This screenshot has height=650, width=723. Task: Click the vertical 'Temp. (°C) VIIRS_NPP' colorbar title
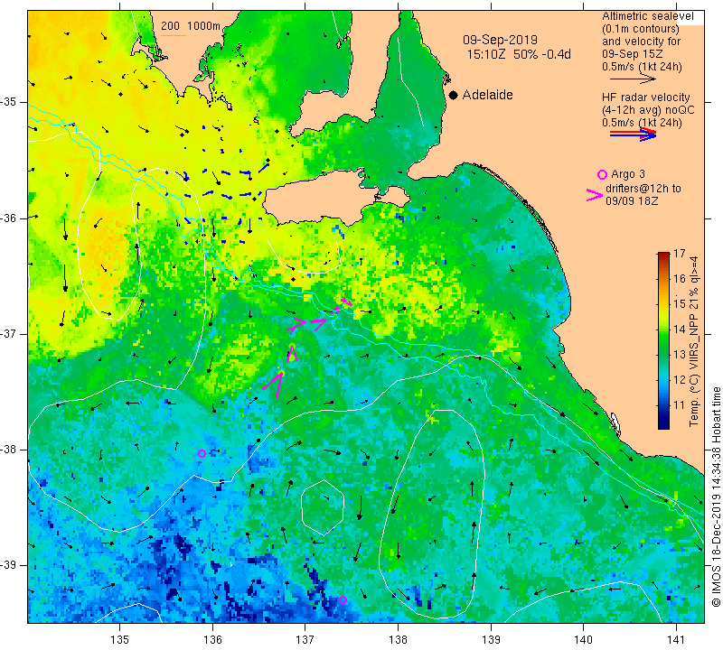click(694, 341)
